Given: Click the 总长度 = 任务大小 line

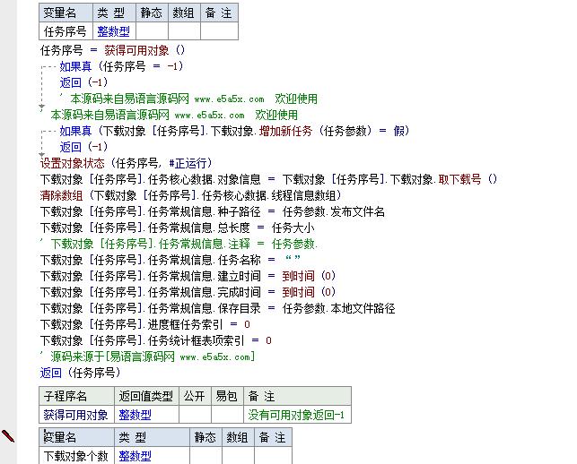Looking at the screenshot, I should coord(177,228).
